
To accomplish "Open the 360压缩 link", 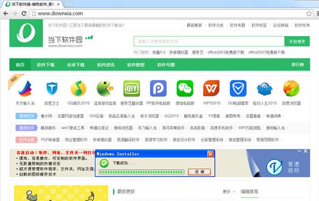I will click(96, 116).
